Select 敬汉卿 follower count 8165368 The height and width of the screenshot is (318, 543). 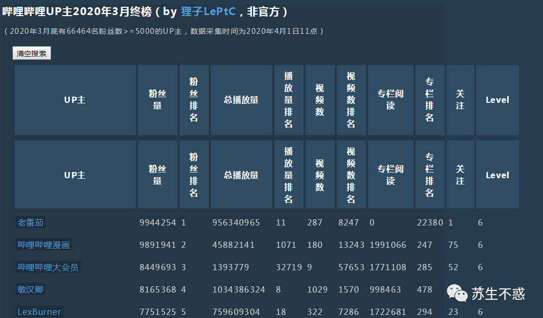point(158,289)
